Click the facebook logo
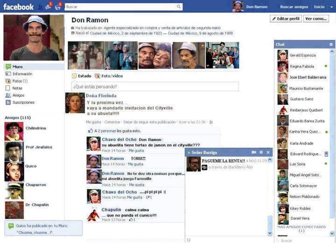336x243 pixels. click(x=18, y=7)
